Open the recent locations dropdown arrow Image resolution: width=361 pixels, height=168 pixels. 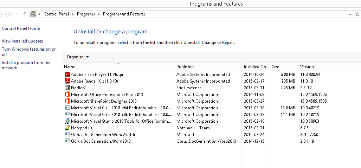coord(17,14)
